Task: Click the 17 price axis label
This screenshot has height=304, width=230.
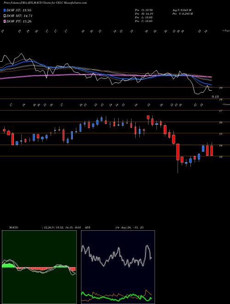Action: coord(220,111)
